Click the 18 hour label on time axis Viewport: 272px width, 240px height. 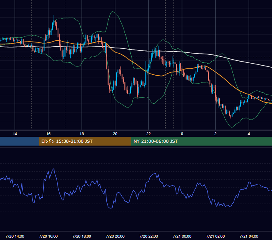pos(82,134)
